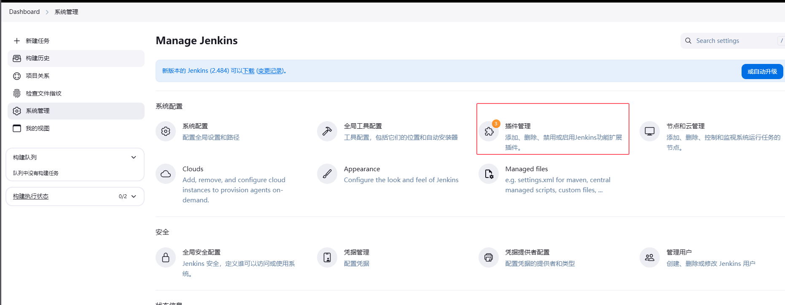Click the orange update badge on 插件管理
Image resolution: width=785 pixels, height=305 pixels.
(x=496, y=124)
